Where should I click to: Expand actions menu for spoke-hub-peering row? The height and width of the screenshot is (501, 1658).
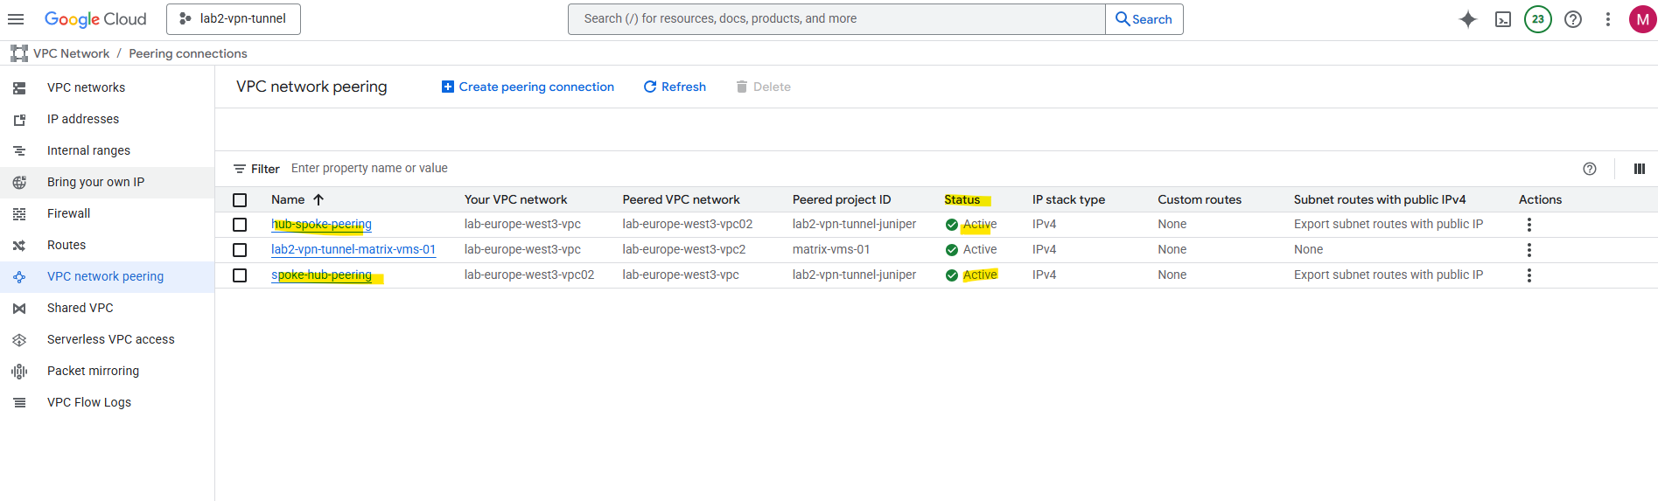[x=1529, y=275]
